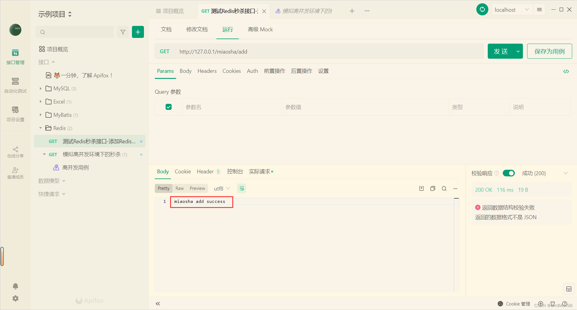577x310 pixels.
Task: Click the user avatar in the sidebar
Action: pos(15,30)
